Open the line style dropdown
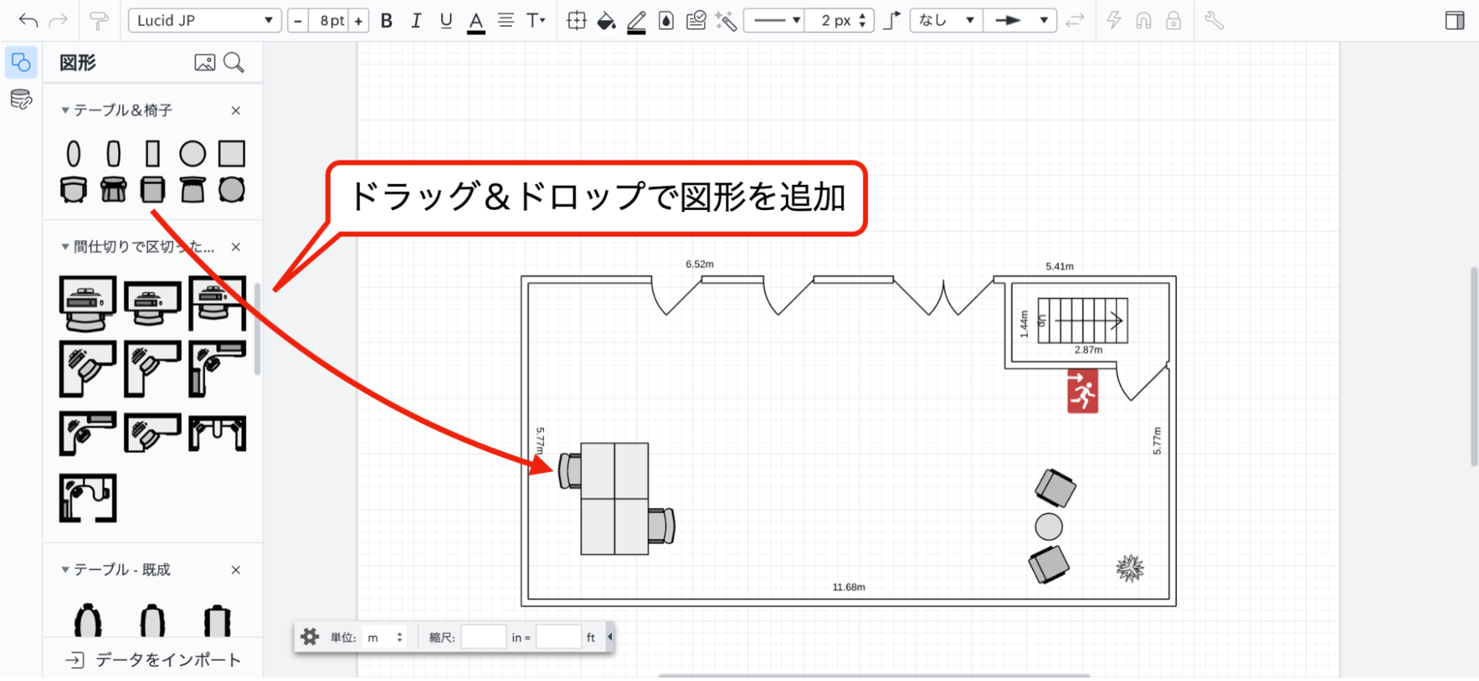Viewport: 1479px width, 681px height. 773,21
